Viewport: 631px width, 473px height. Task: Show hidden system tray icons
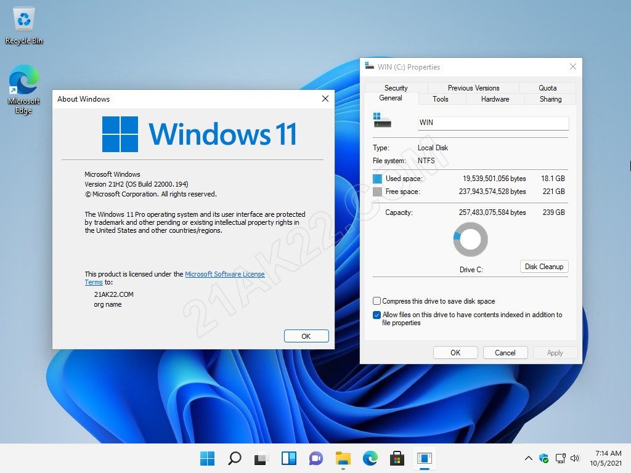[x=529, y=458]
